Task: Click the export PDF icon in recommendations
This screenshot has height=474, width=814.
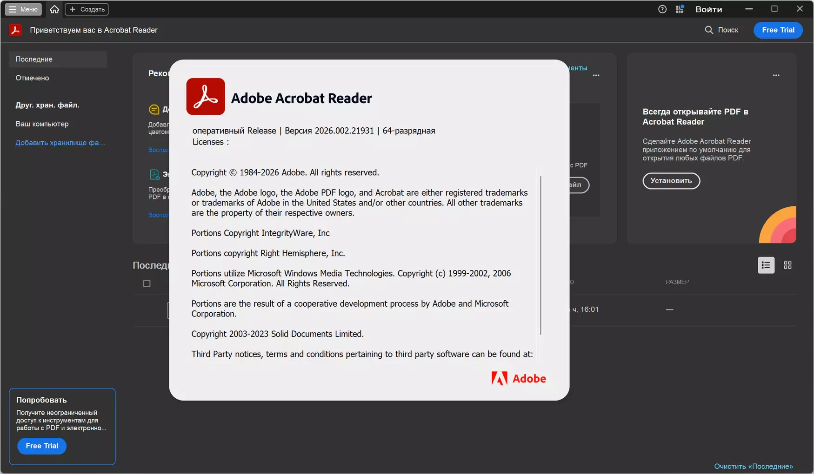Action: pos(154,175)
